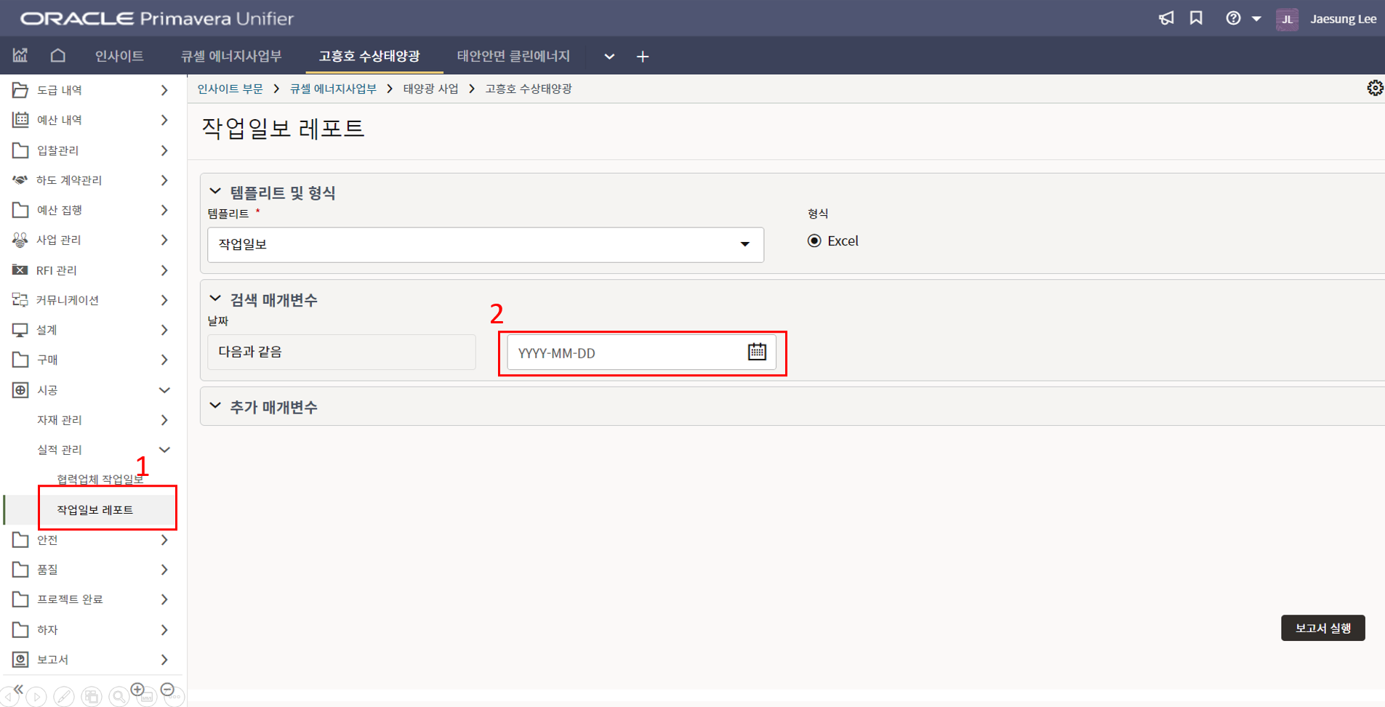The height and width of the screenshot is (707, 1385).
Task: Select 협력업체 작업일보 in the sidebar
Action: pos(100,480)
